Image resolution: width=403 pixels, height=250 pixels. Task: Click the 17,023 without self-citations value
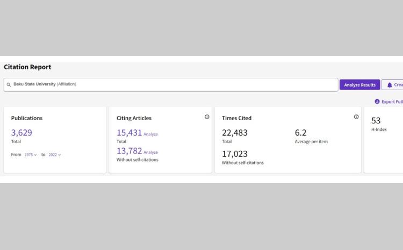tap(235, 153)
